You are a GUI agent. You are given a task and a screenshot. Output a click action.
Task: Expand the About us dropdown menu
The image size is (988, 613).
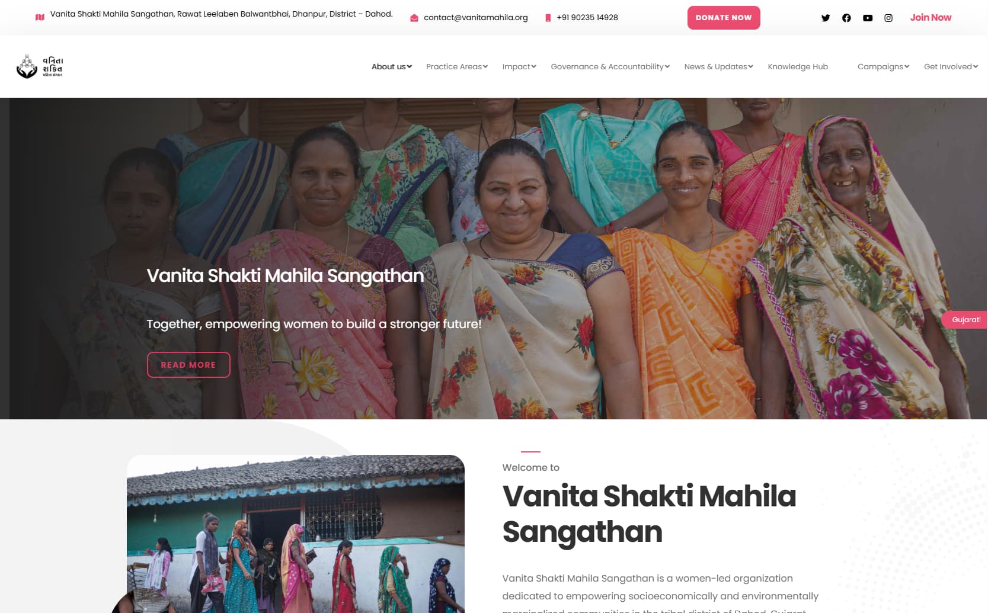pyautogui.click(x=391, y=66)
